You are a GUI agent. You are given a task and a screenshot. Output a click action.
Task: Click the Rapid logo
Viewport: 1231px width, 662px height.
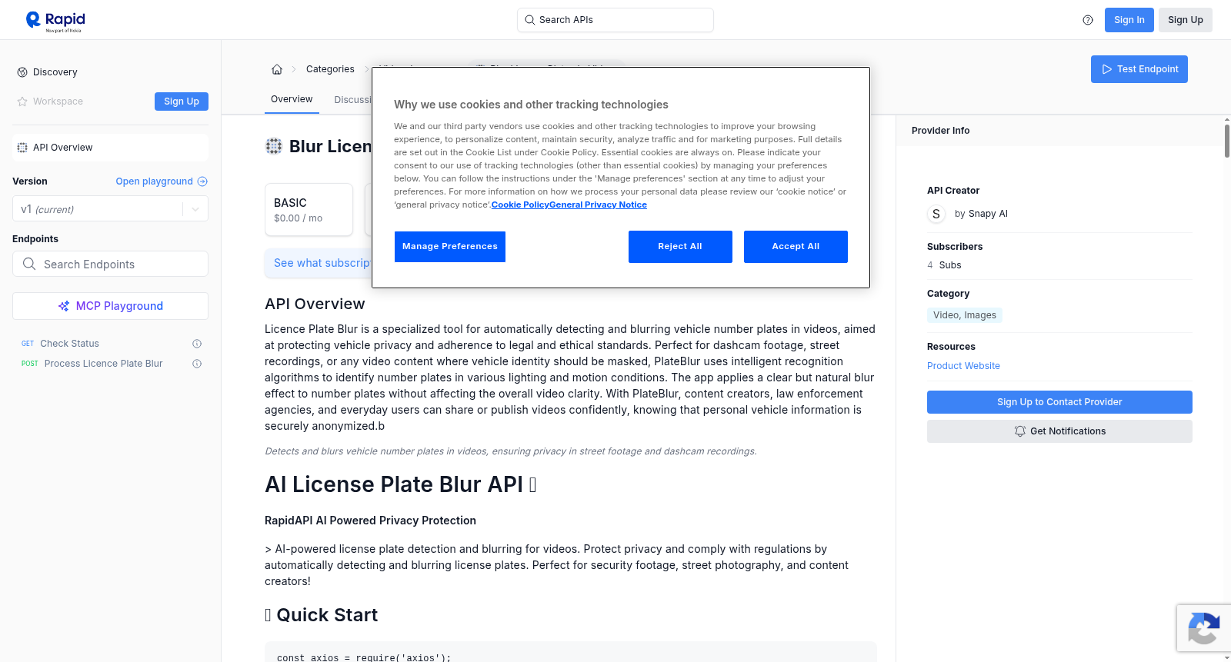coord(55,21)
